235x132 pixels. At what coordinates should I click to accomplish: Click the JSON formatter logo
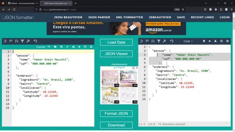click(18, 18)
